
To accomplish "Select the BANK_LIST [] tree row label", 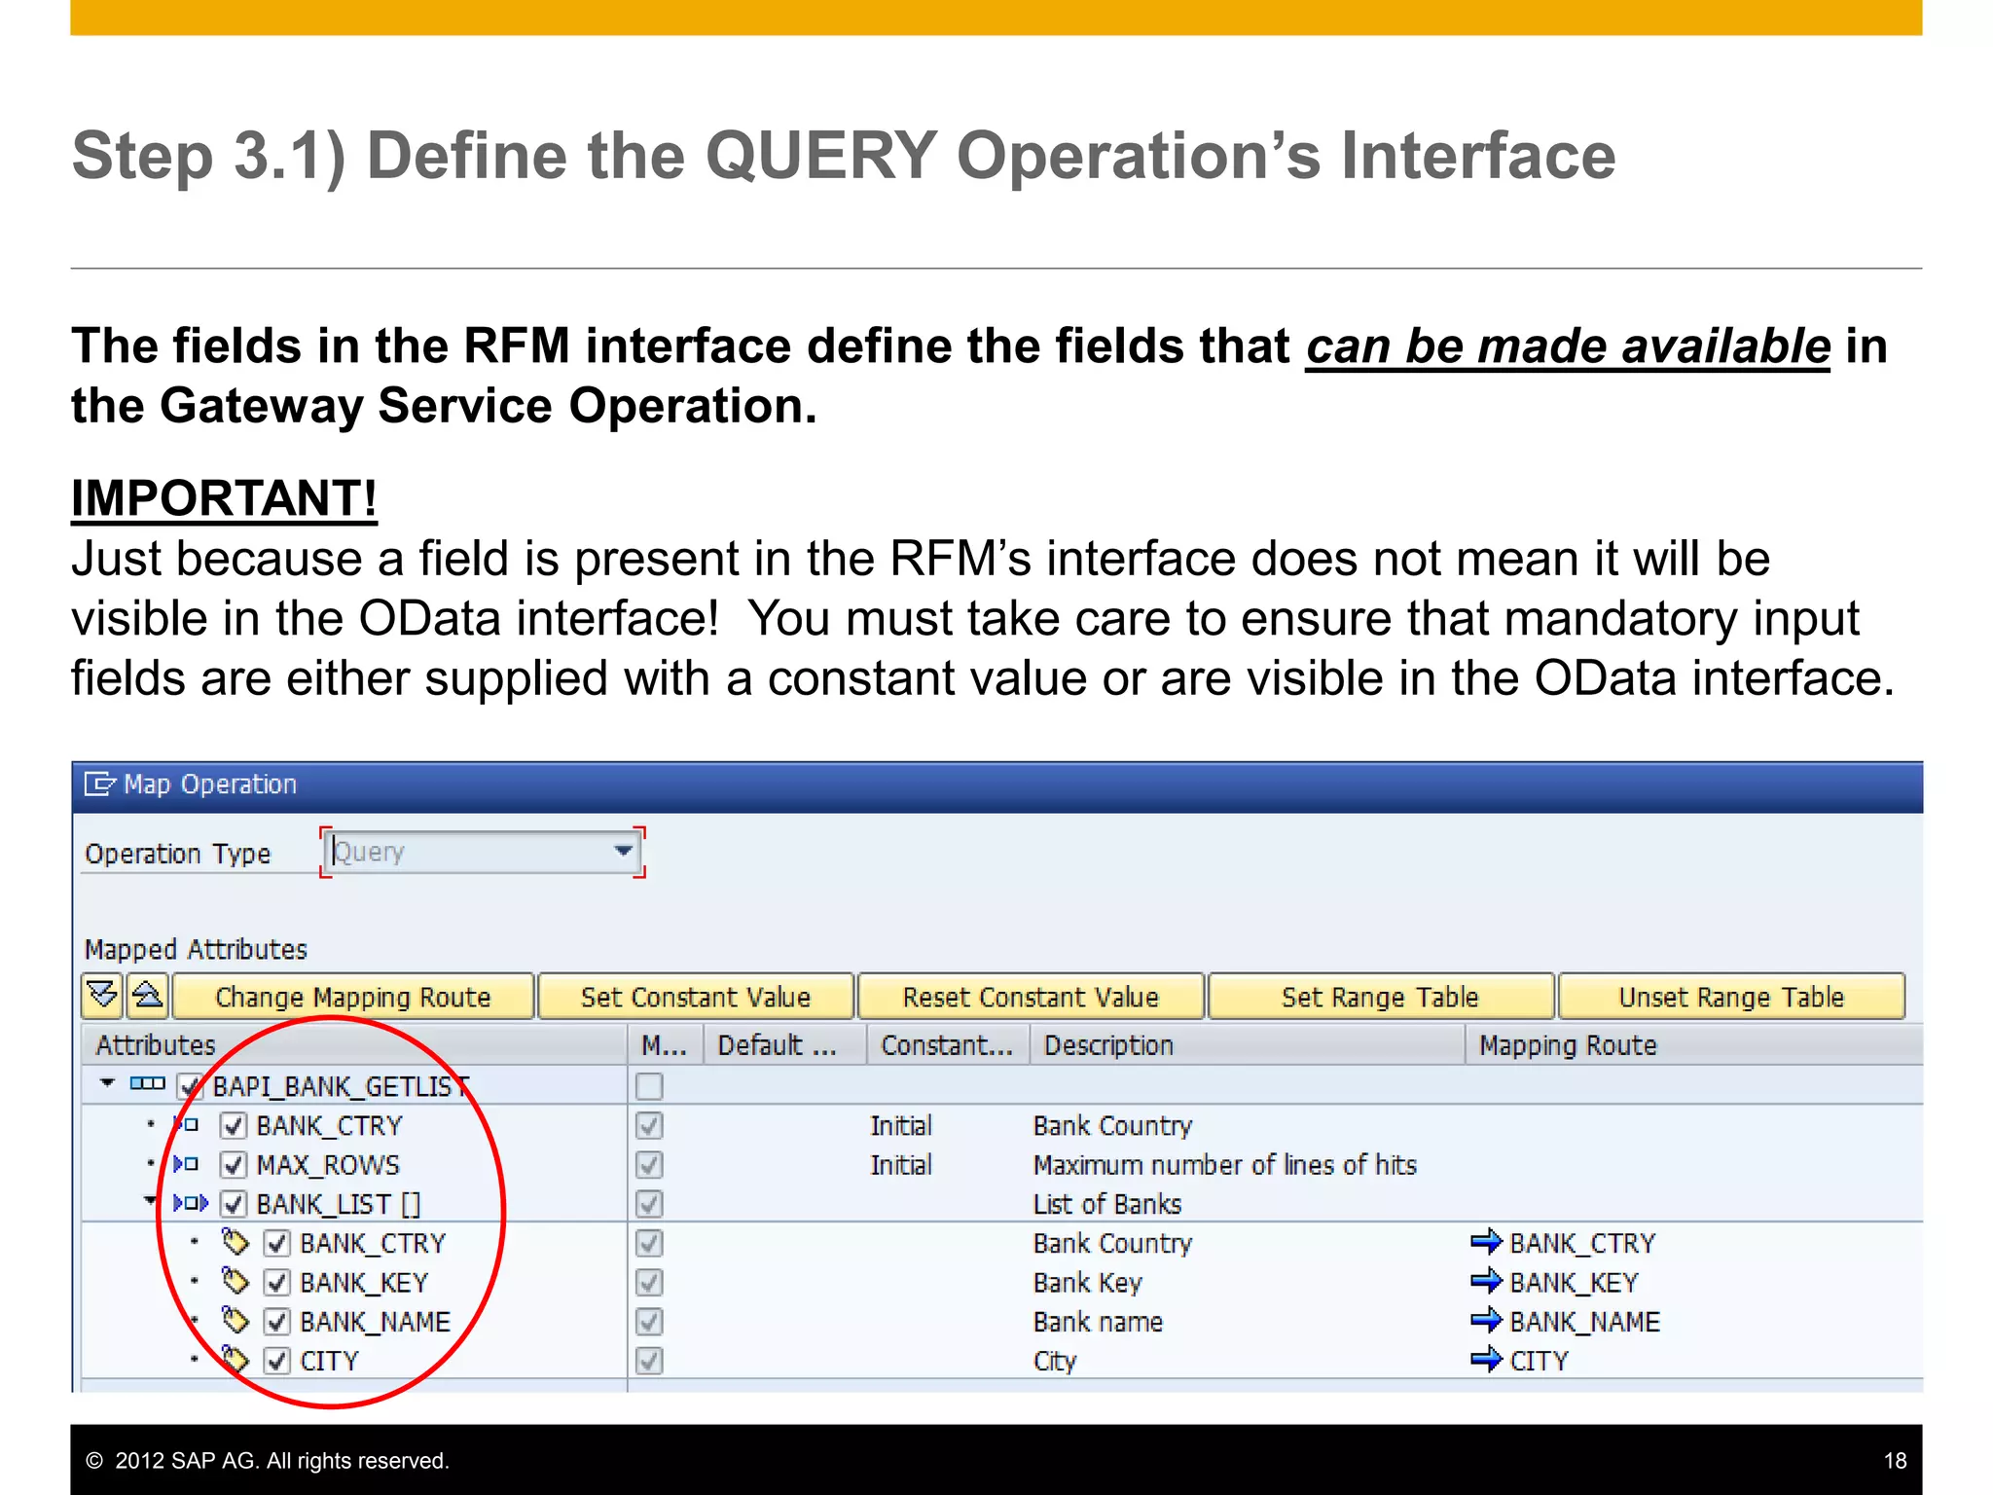I will pyautogui.click(x=339, y=1204).
